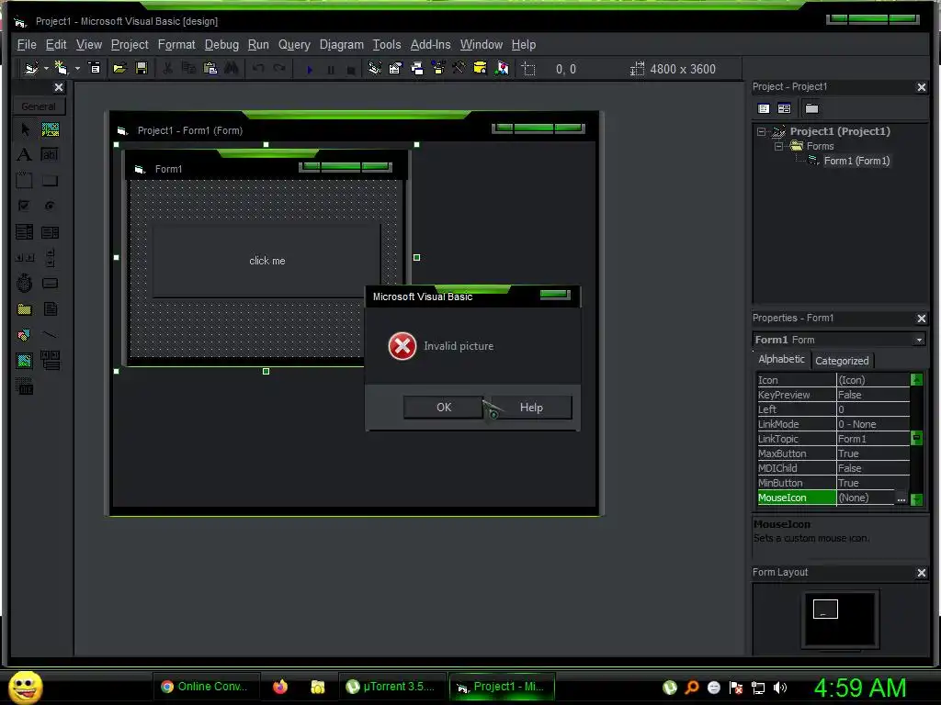The height and width of the screenshot is (705, 941).
Task: Select the Frame control in the toolbox
Action: tap(25, 181)
